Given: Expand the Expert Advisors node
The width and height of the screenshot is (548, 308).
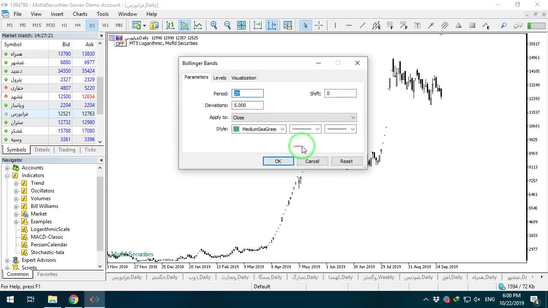Looking at the screenshot, I should click(x=7, y=260).
